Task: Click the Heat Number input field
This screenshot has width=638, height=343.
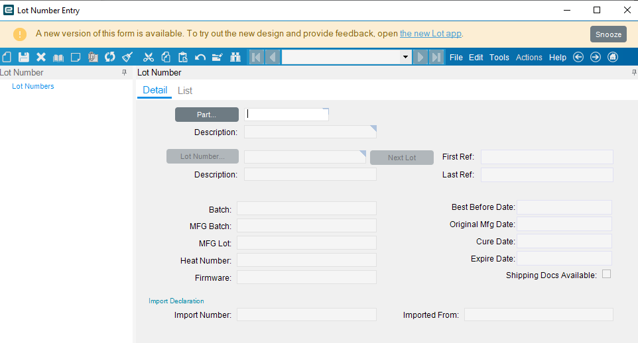Action: [x=306, y=260]
